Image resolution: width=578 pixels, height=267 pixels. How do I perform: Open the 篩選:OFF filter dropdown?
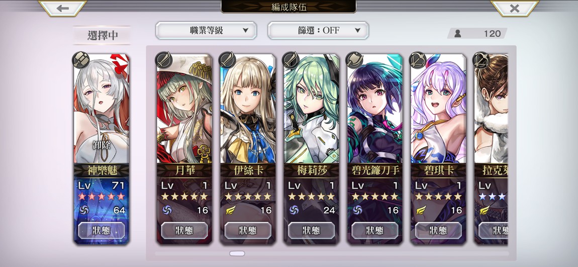tap(318, 30)
